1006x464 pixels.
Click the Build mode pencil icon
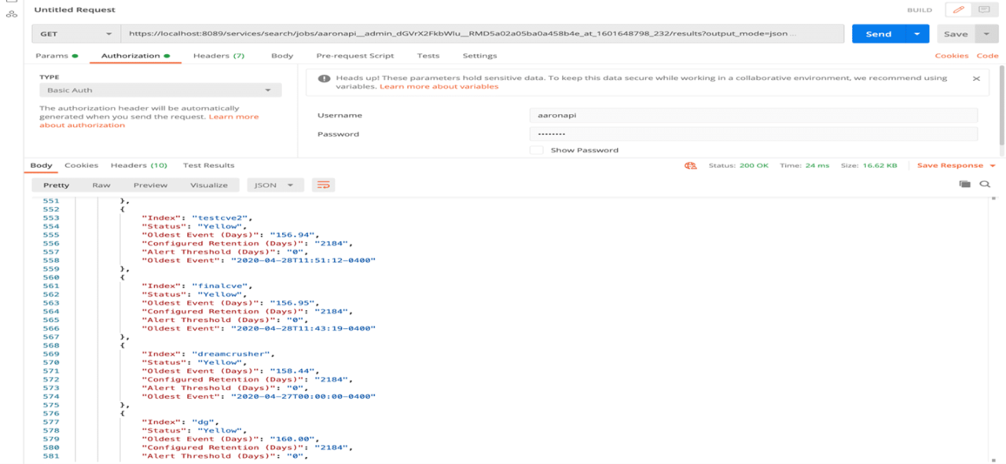958,10
